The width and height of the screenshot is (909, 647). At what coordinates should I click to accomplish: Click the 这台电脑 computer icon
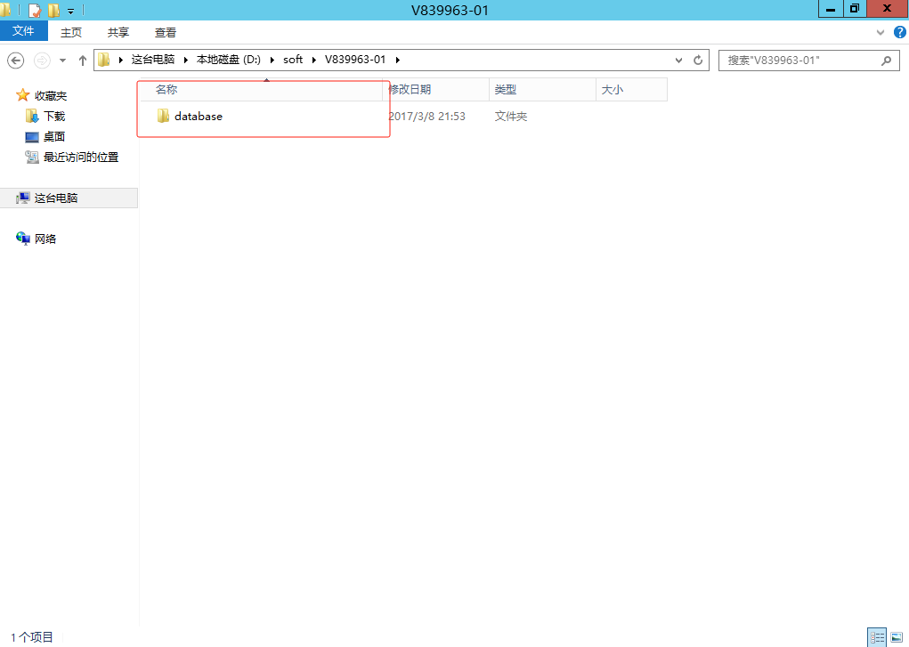coord(22,198)
